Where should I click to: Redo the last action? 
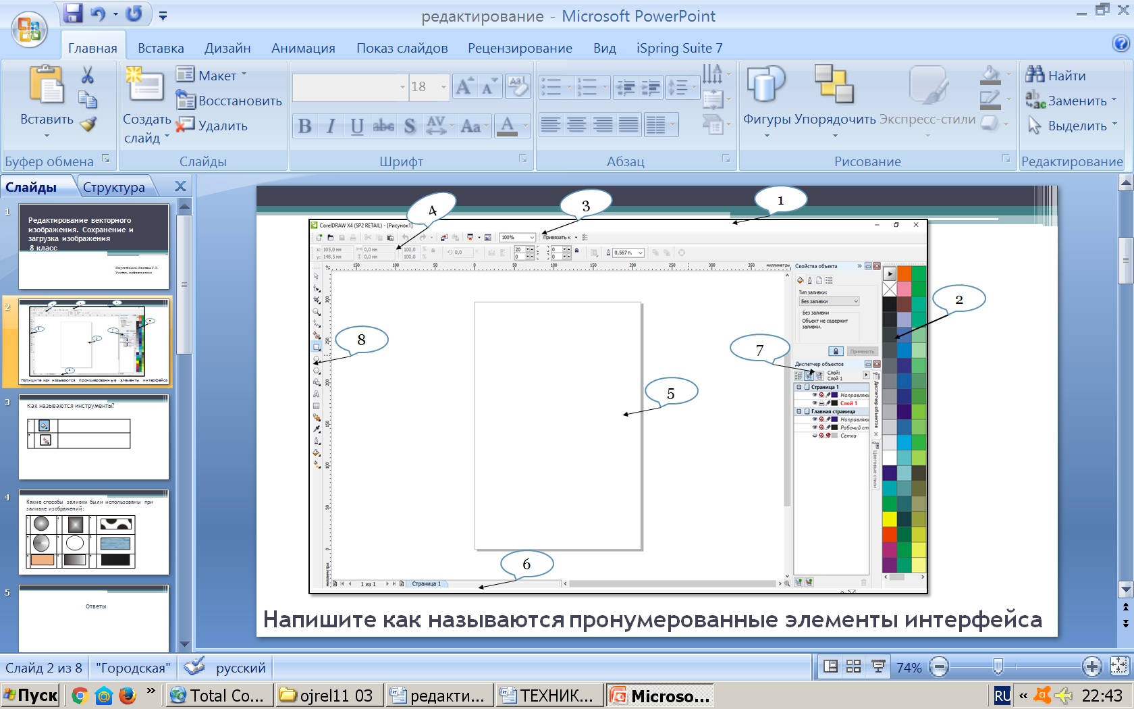pos(134,14)
